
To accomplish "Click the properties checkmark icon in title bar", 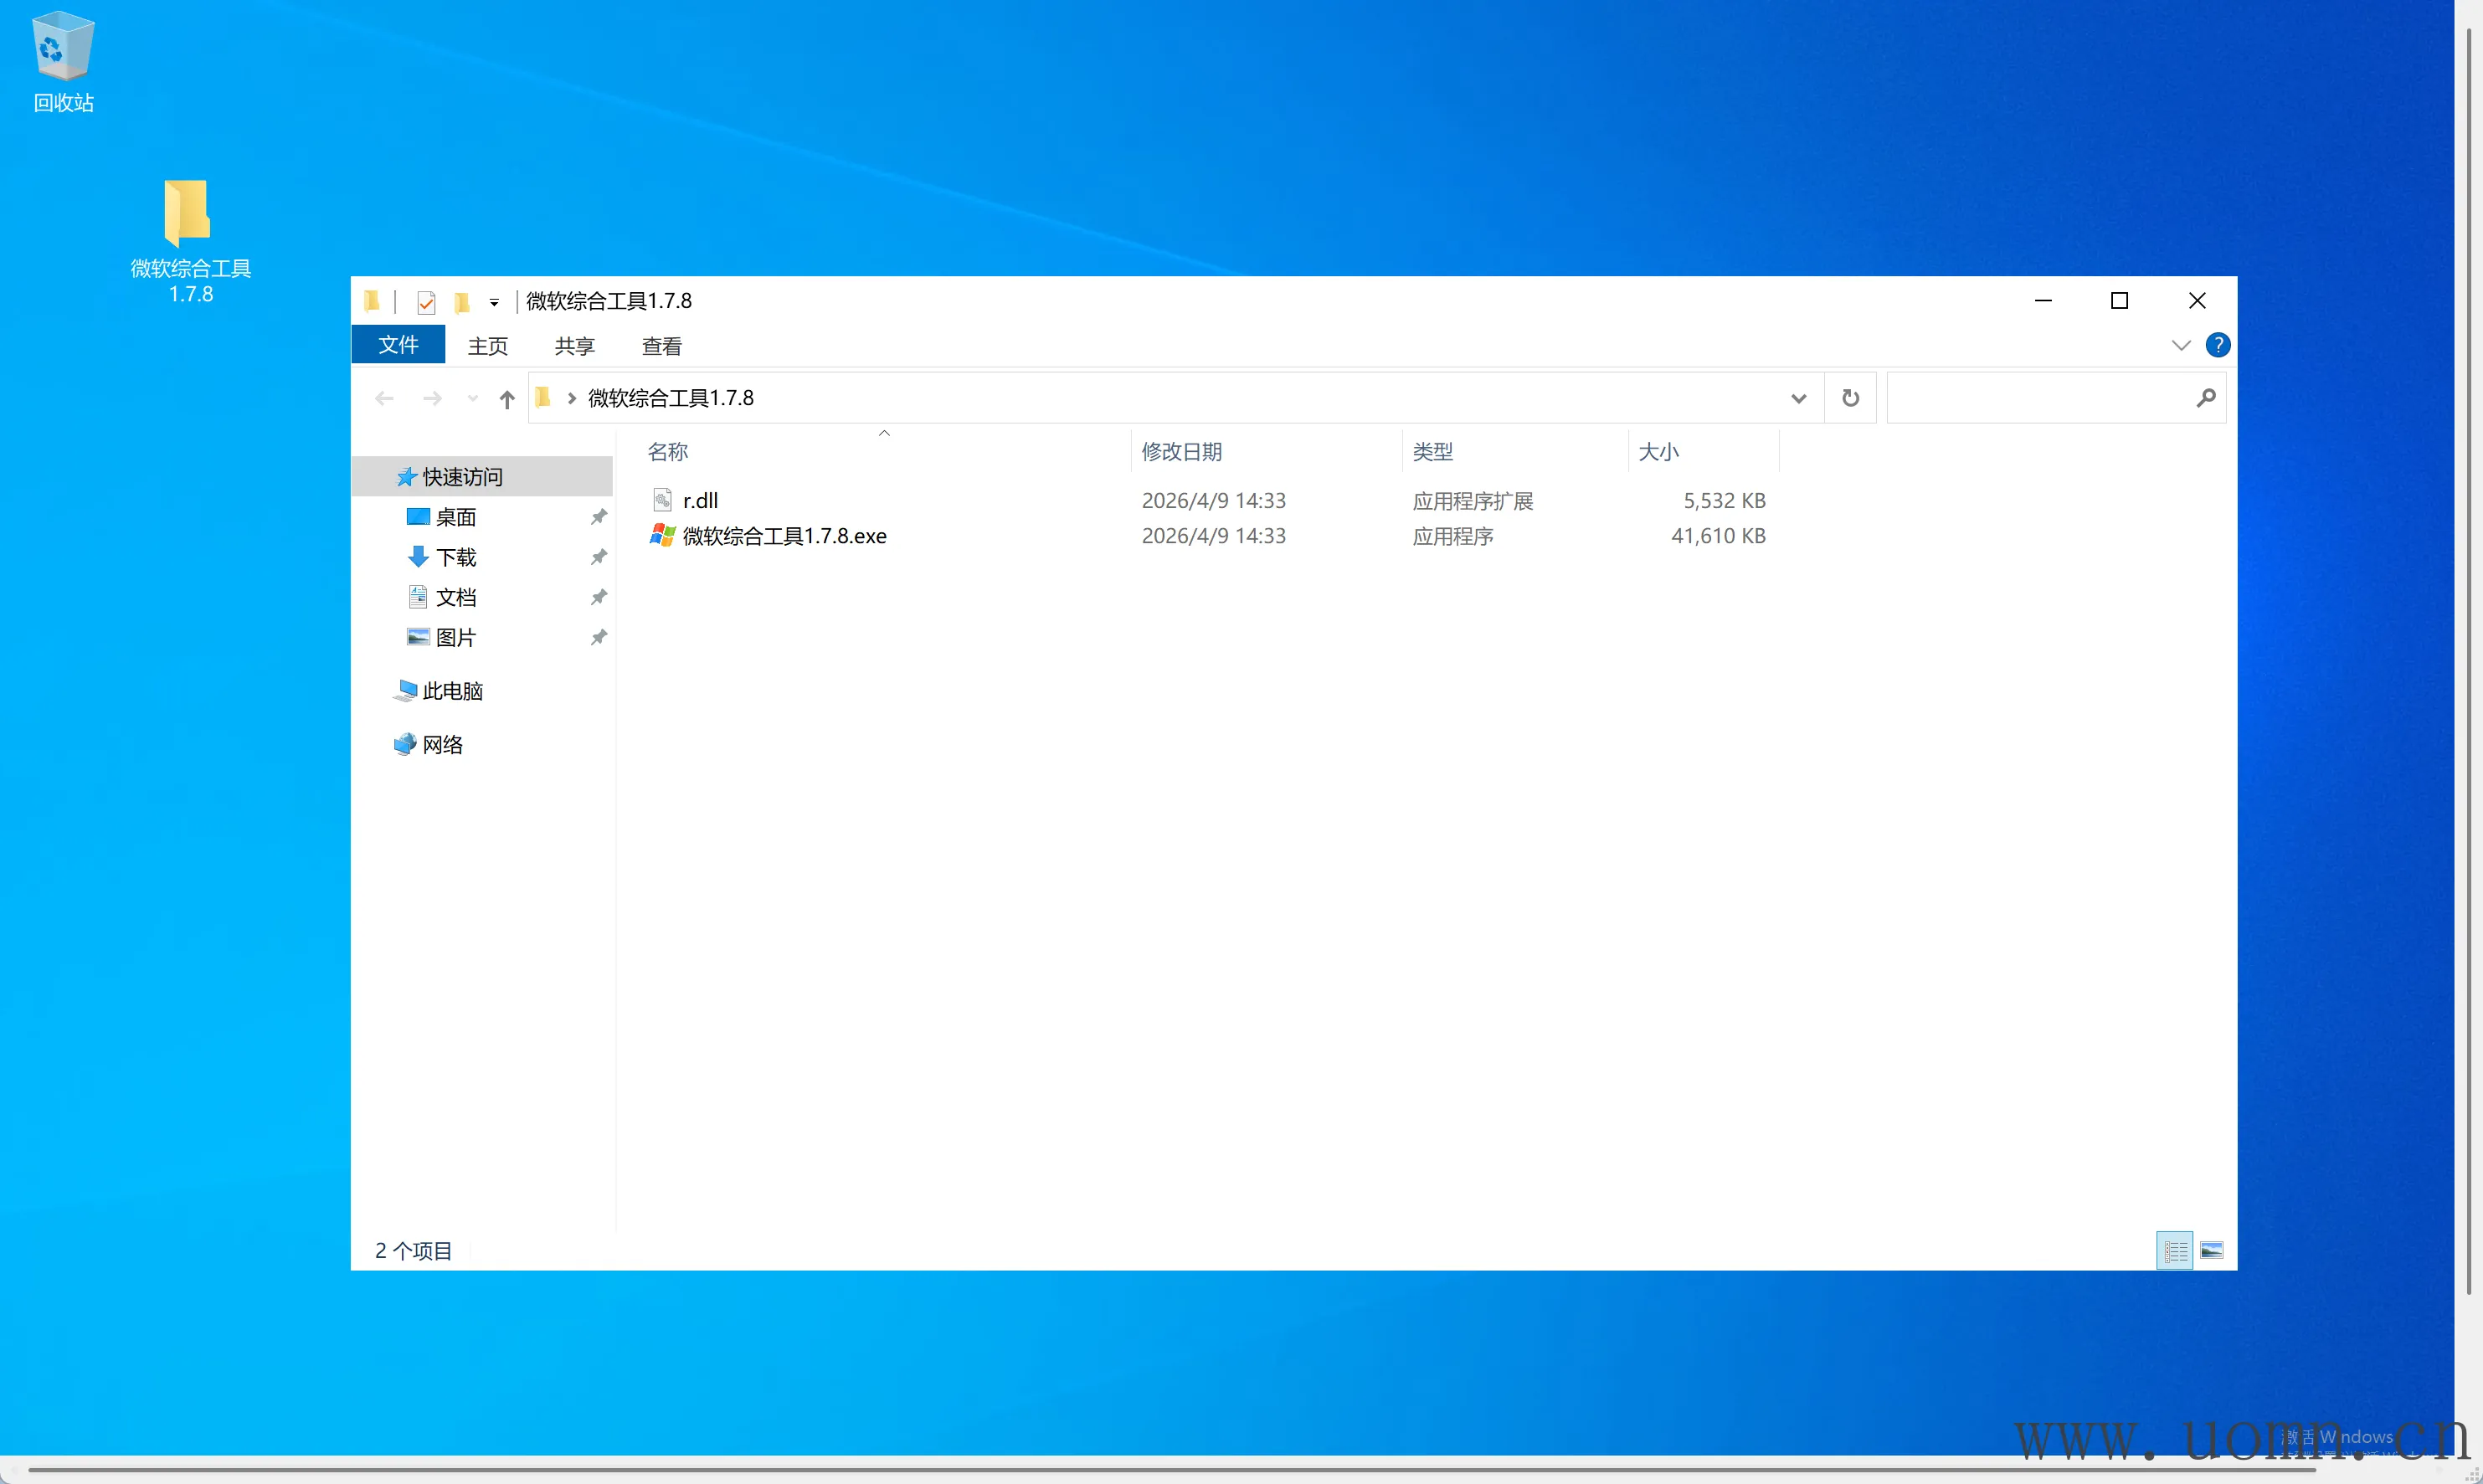I will pos(426,302).
